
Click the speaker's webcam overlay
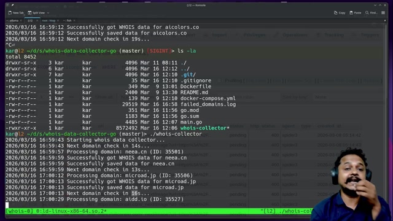click(x=351, y=184)
